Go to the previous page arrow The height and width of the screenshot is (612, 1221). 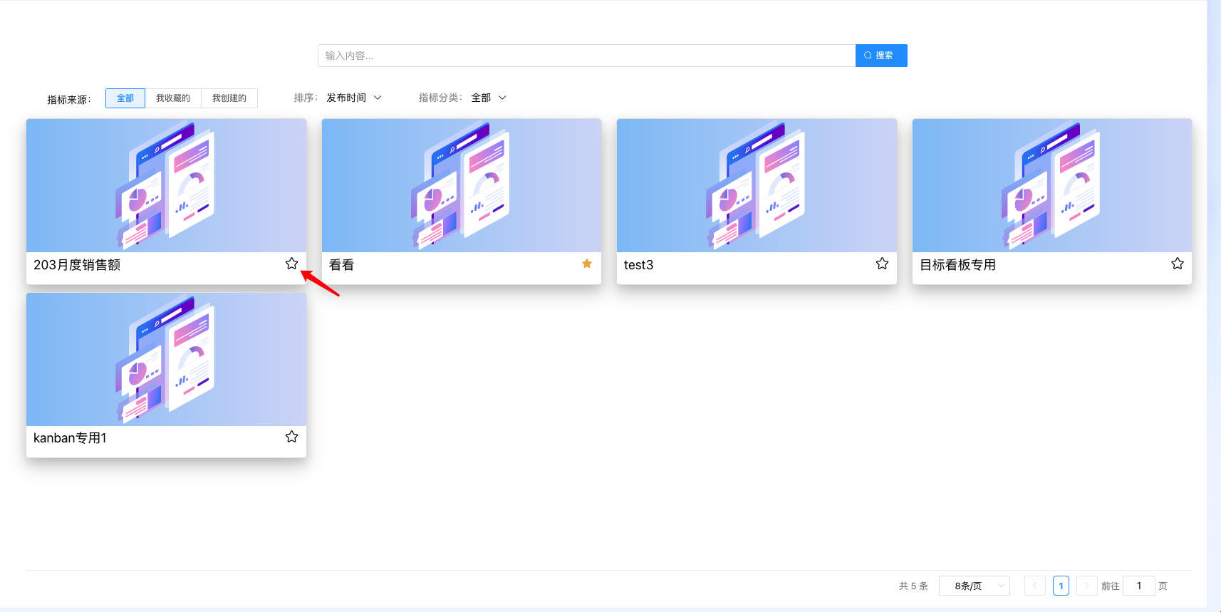(1035, 586)
